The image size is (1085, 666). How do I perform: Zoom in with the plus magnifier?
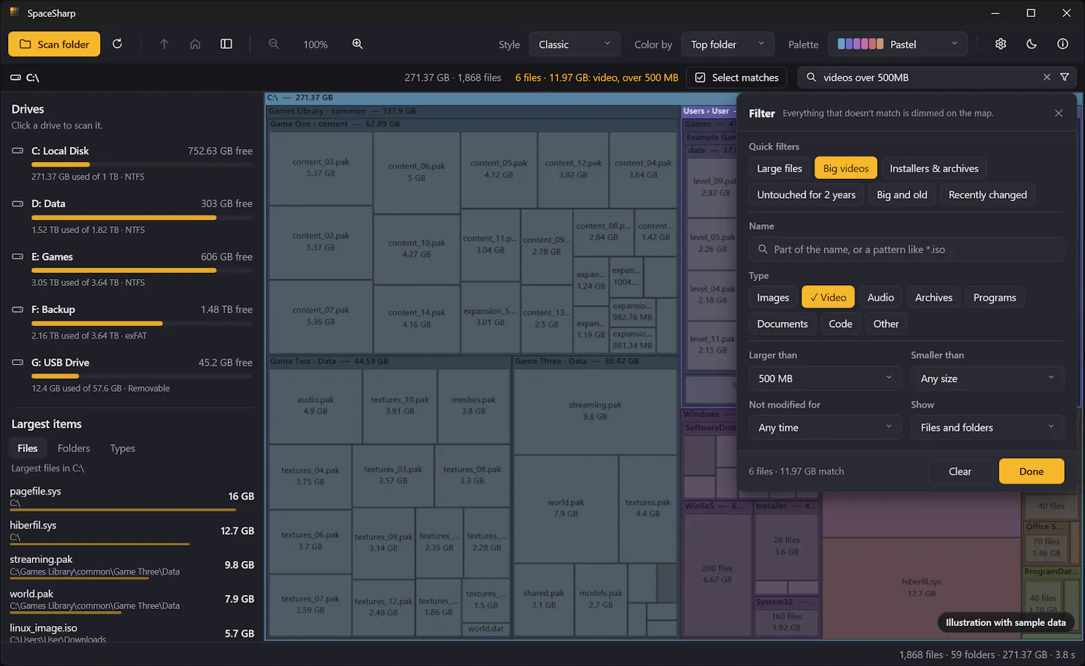coord(357,44)
